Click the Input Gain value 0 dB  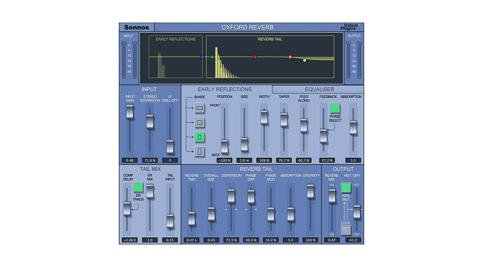[x=130, y=161]
